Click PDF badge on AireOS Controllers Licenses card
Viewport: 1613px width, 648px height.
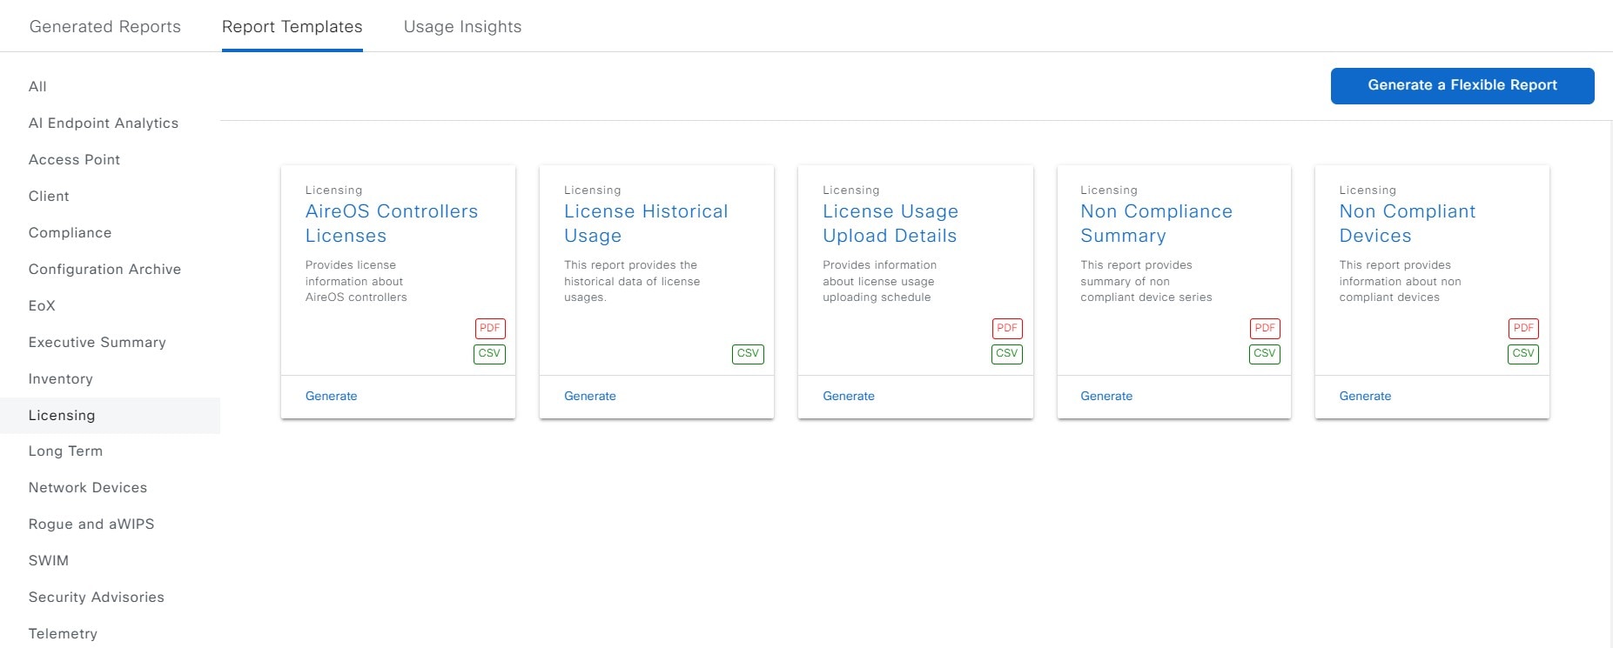coord(490,328)
